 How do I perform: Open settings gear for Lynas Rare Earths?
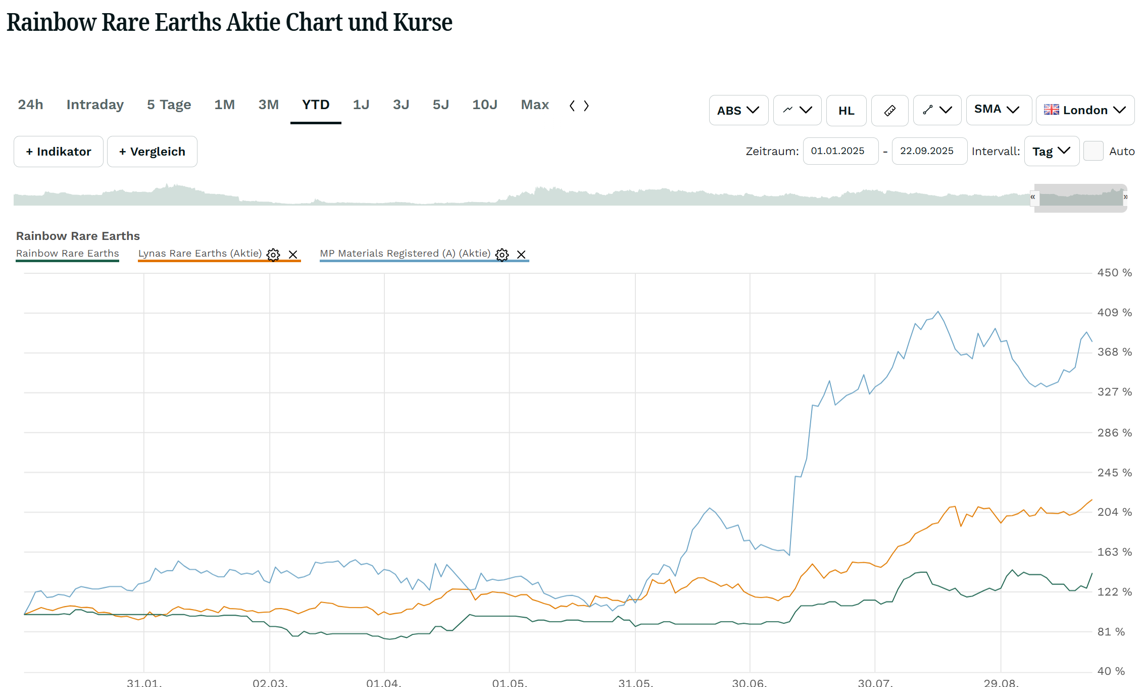(273, 254)
